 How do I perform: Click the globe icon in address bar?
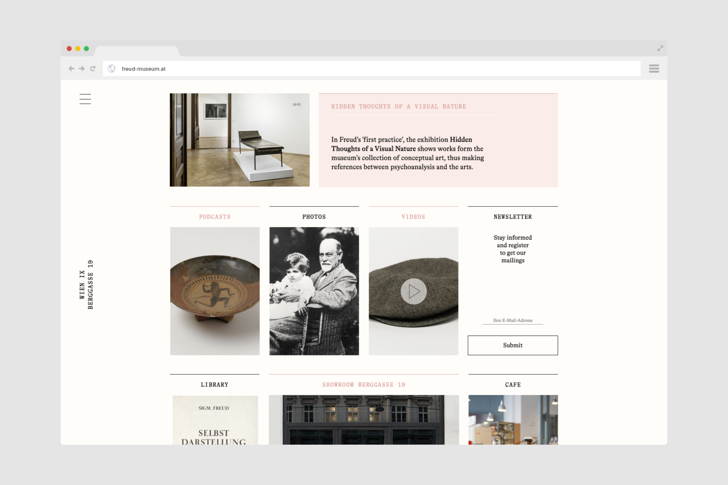[111, 69]
